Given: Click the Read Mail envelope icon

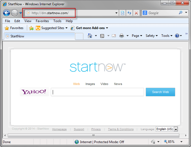Looking at the screenshot, I should 114,36.
